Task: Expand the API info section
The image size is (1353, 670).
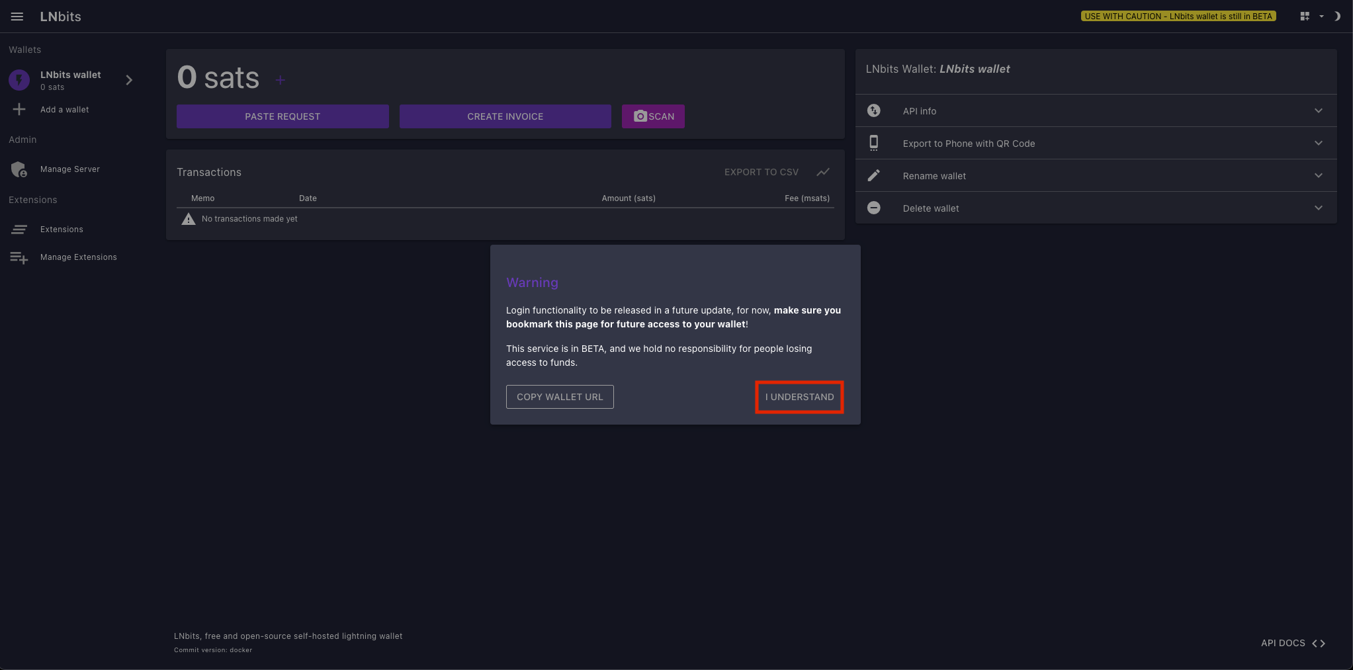Action: point(1318,110)
